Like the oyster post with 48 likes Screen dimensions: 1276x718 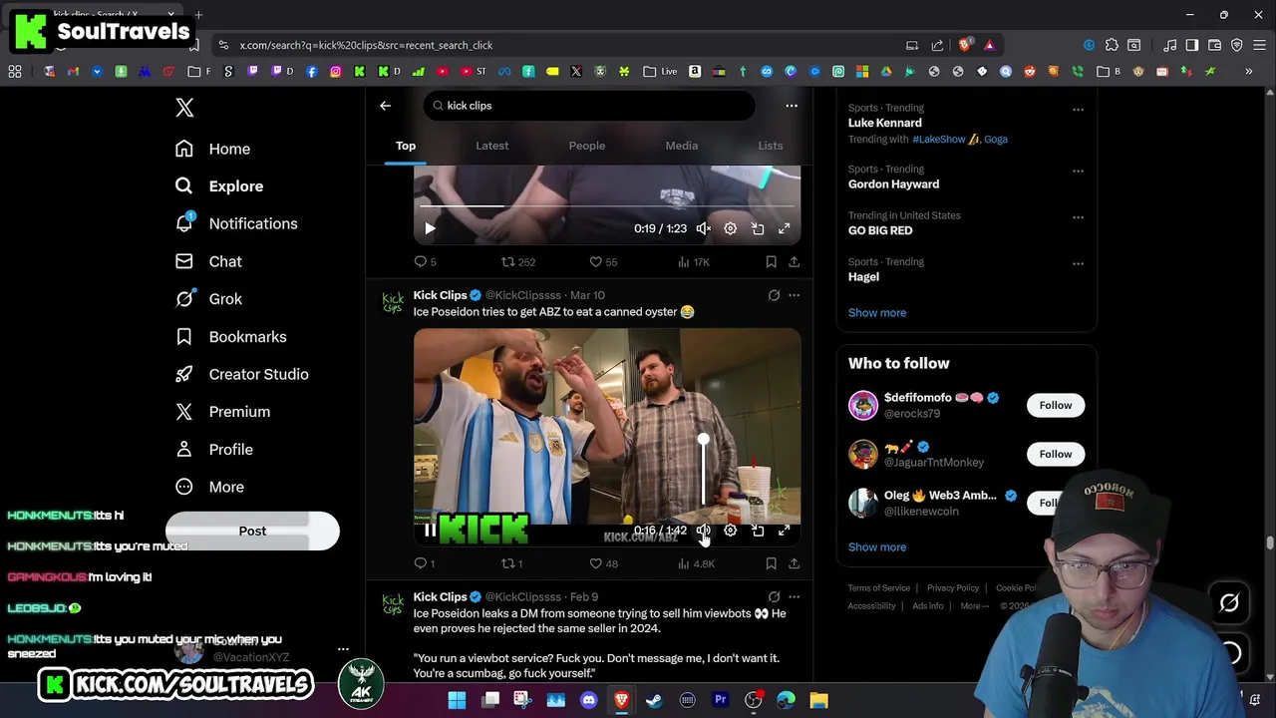[x=603, y=564]
